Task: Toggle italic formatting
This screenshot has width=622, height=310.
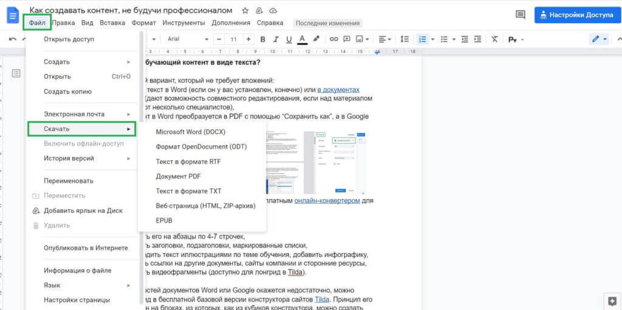Action: (276, 39)
